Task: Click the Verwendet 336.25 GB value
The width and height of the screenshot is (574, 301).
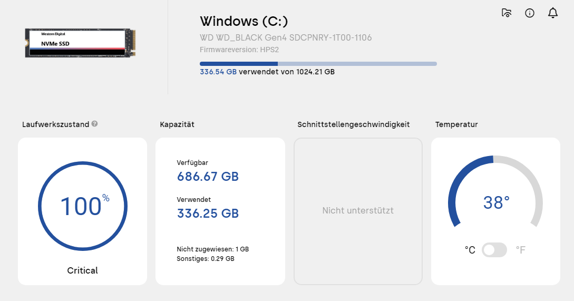Action: tap(208, 213)
